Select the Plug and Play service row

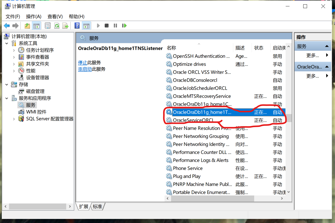click(x=225, y=176)
